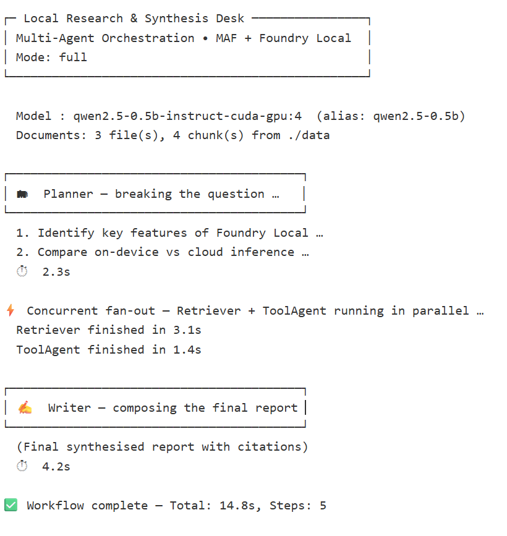Click the writing hand emoji in Writer box
Screen dimensions: 507x536
pos(25,408)
